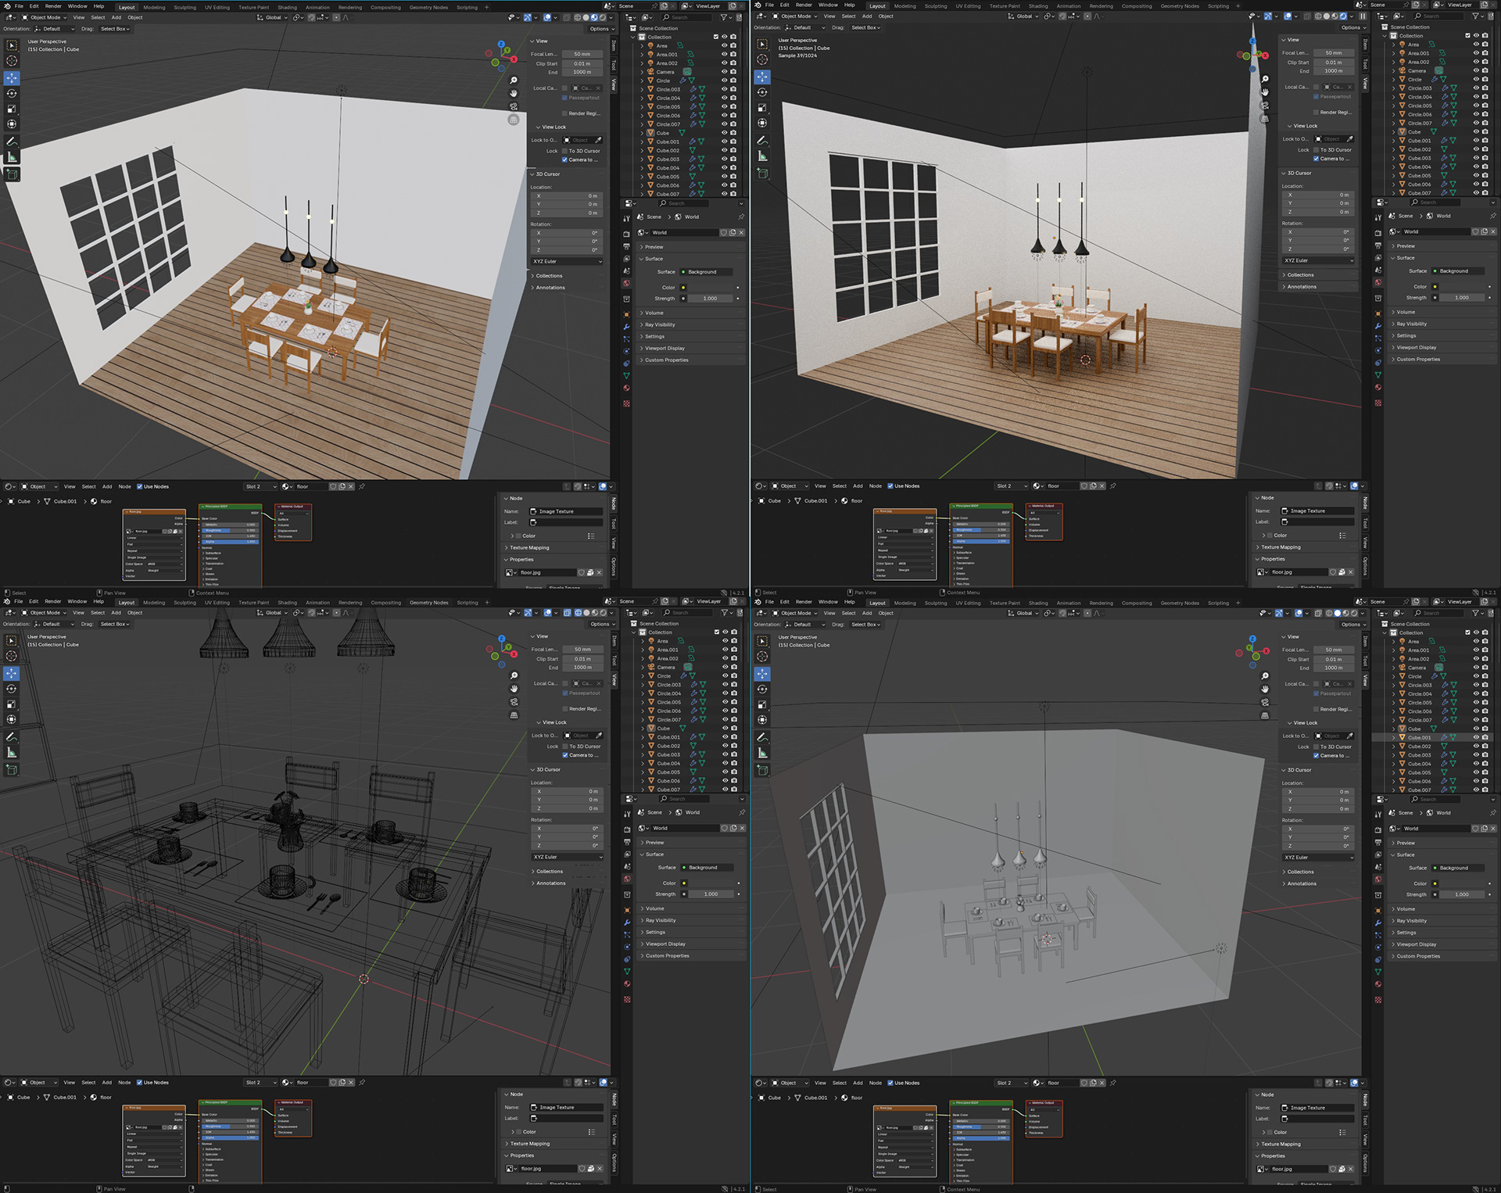Open Render menu in the material preview window
The image size is (1501, 1193).
(x=53, y=6)
